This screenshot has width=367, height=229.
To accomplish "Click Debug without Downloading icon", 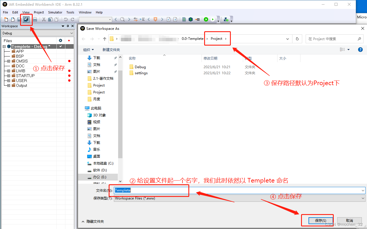I will tap(213, 19).
